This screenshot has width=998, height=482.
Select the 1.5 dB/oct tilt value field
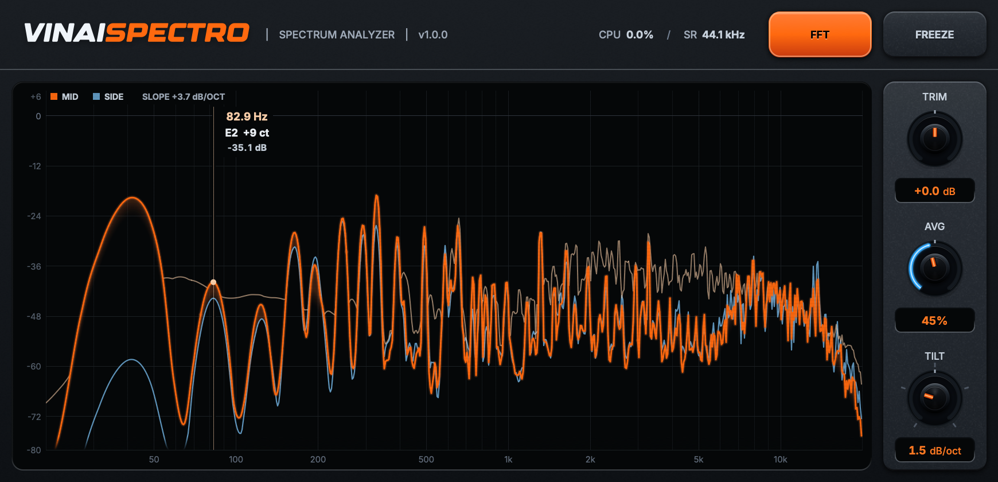click(934, 450)
